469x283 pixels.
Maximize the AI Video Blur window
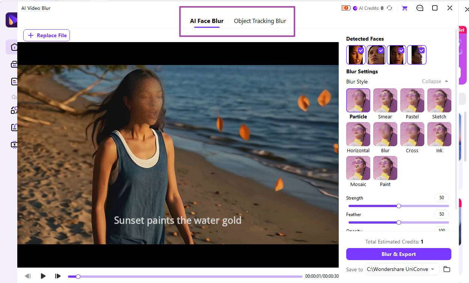[435, 8]
